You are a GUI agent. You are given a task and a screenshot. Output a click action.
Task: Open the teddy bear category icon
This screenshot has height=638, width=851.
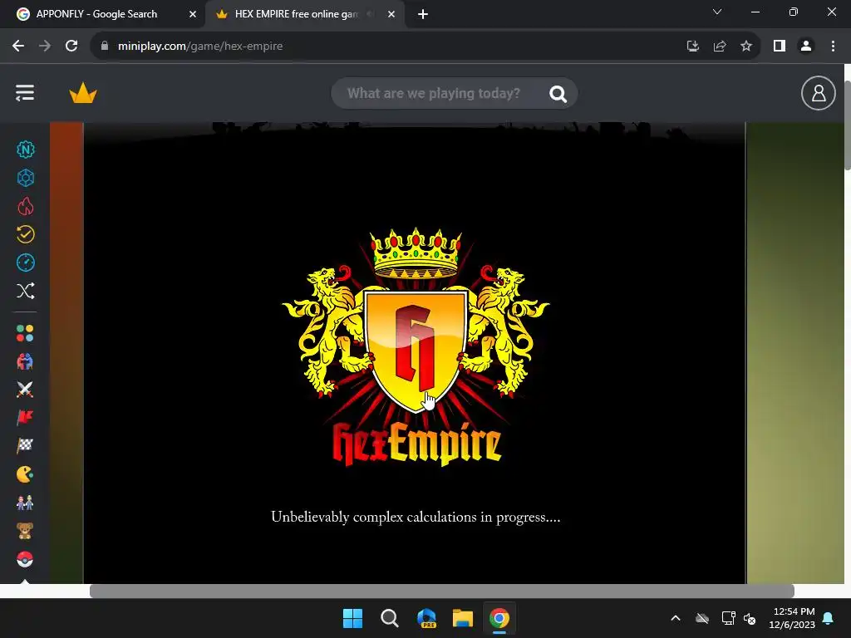coord(25,531)
